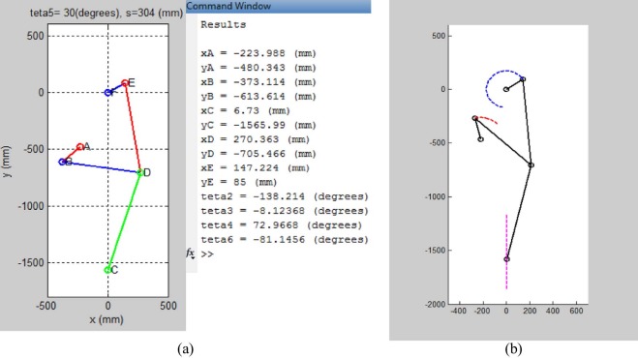This screenshot has width=638, height=358.
Task: Select the 'xE = 147.224 (mm)' line
Action: pos(256,168)
